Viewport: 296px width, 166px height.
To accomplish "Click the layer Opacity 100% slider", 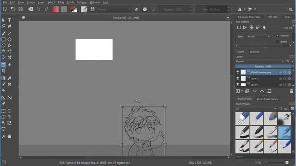I will click(x=263, y=66).
